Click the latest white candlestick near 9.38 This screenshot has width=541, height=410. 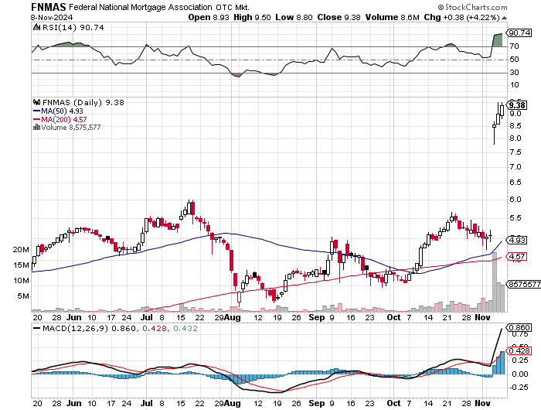pos(502,111)
